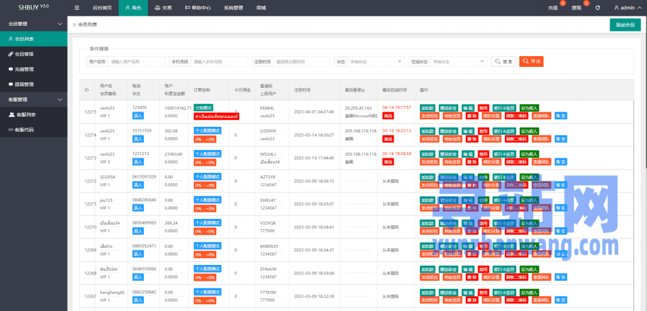The image size is (647, 311).
Task: Click 加扣款 for user ceshi33
Action: point(426,107)
